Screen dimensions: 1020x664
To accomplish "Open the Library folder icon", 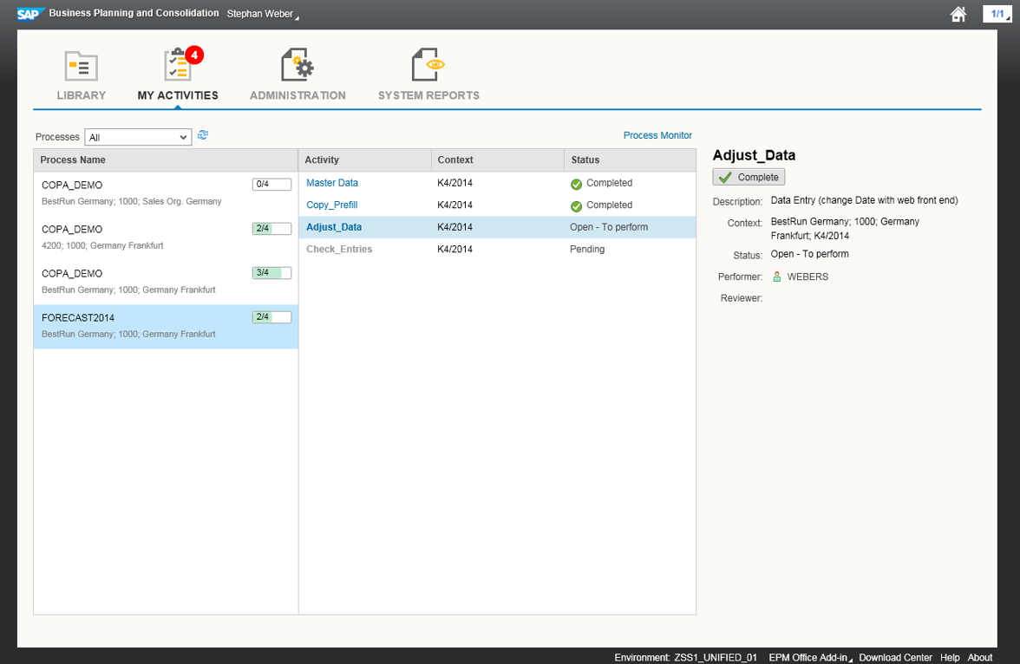I will 82,66.
